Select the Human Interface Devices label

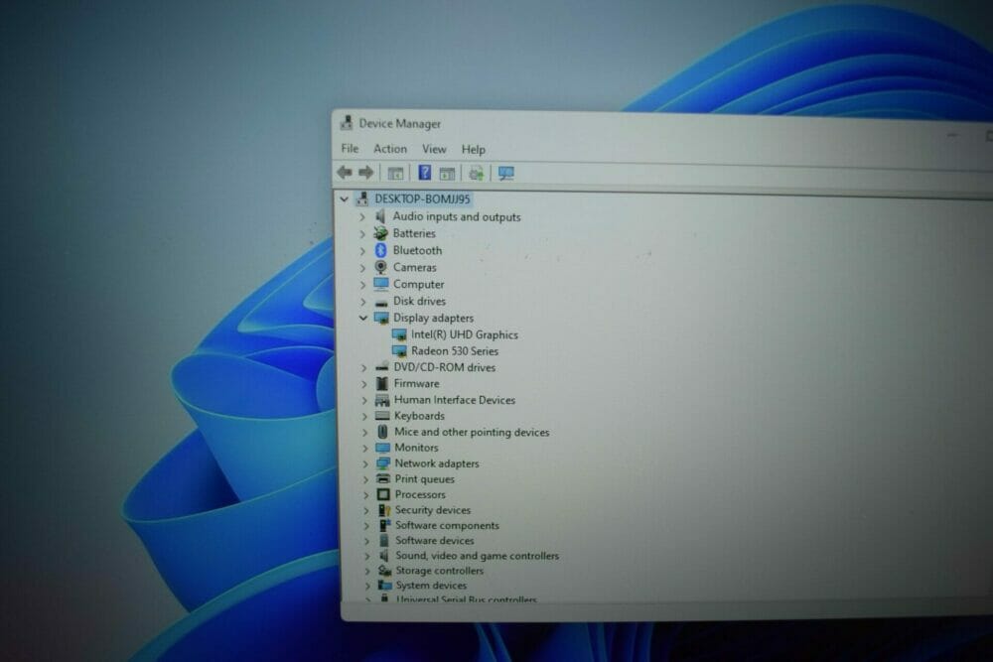click(455, 400)
